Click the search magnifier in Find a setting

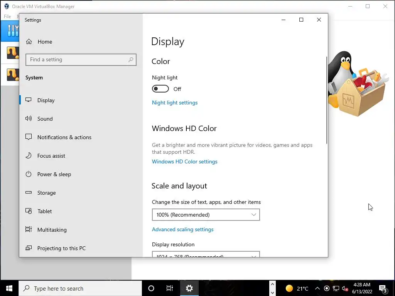131,60
